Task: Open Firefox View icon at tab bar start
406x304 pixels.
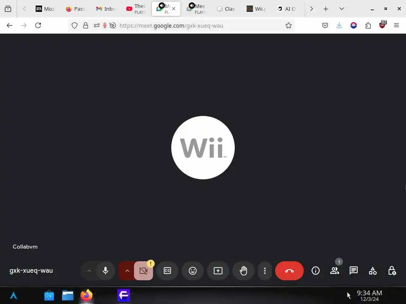Action: pos(8,9)
